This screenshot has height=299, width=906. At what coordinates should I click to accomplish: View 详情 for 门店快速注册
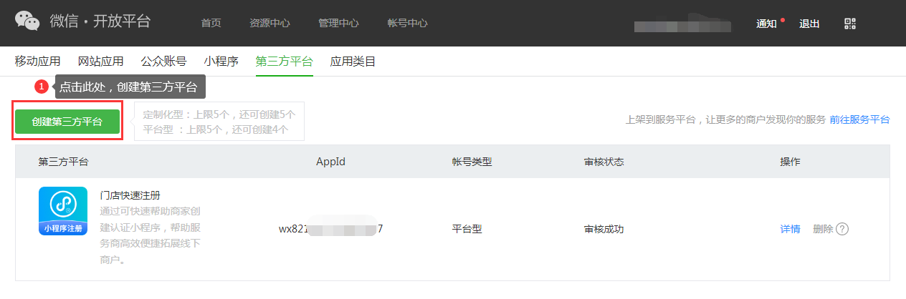point(790,229)
